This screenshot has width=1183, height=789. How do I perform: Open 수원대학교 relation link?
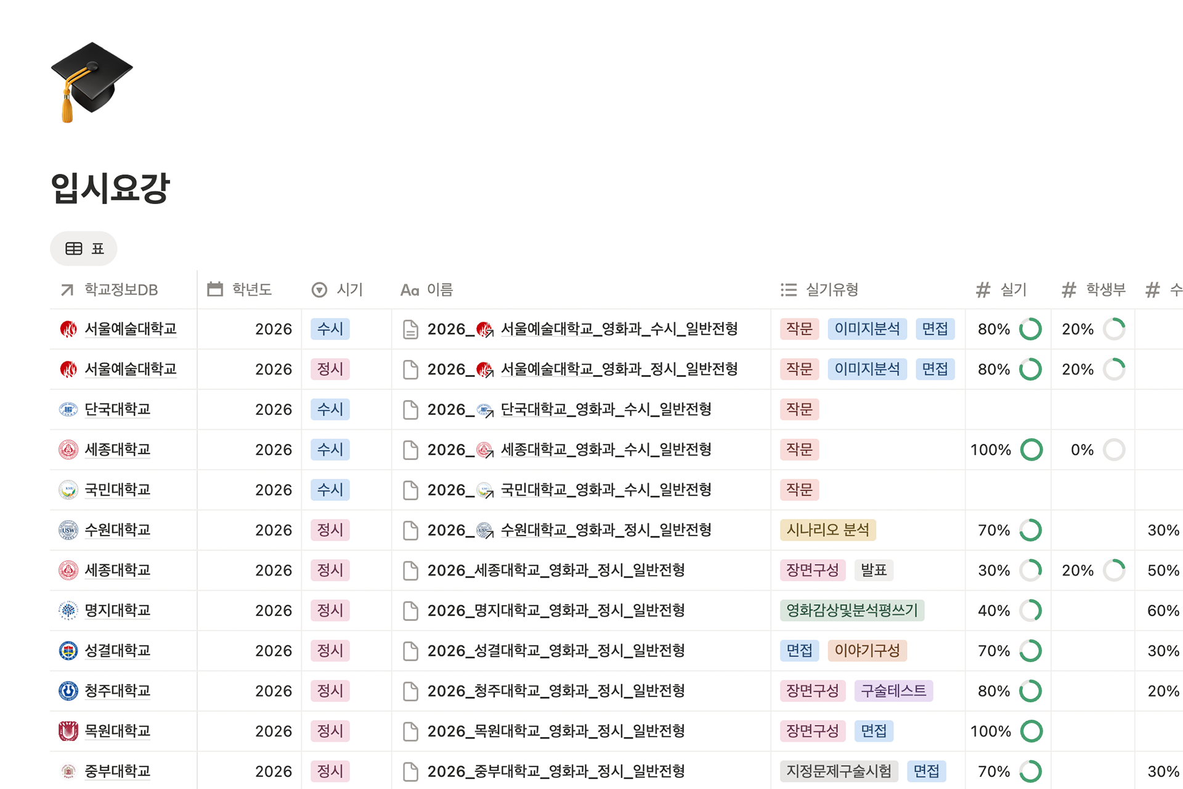point(118,530)
